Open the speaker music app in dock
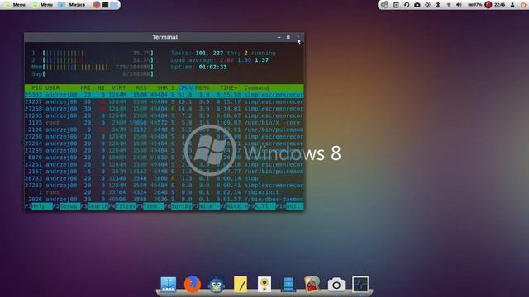The height and width of the screenshot is (297, 529). 264,284
